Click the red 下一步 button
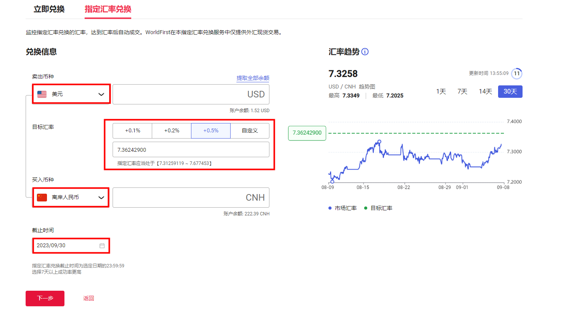 (x=45, y=298)
